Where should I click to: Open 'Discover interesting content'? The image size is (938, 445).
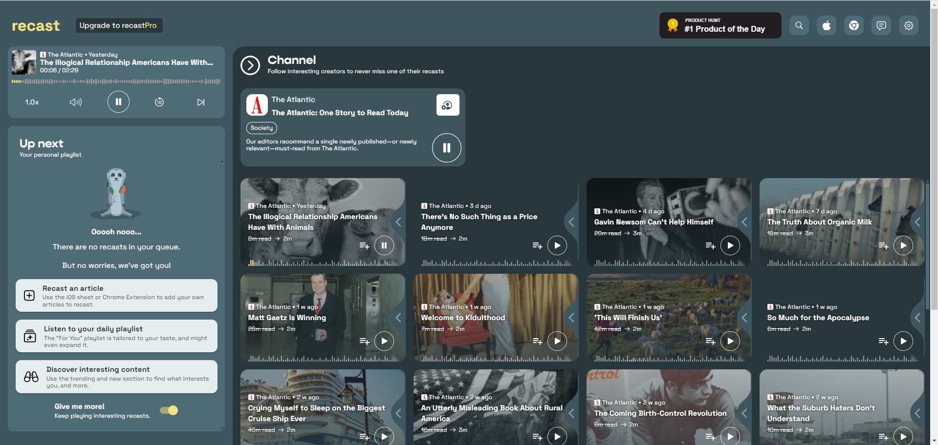tap(116, 377)
